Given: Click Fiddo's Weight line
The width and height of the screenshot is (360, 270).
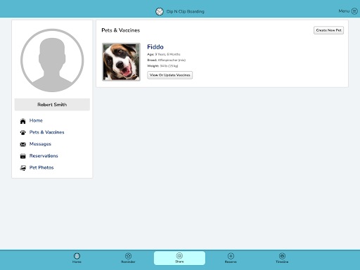Looking at the screenshot, I should tap(162, 66).
